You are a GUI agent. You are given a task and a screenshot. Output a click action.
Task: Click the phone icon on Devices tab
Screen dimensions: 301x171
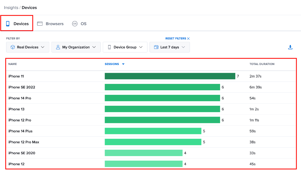(x=8, y=24)
